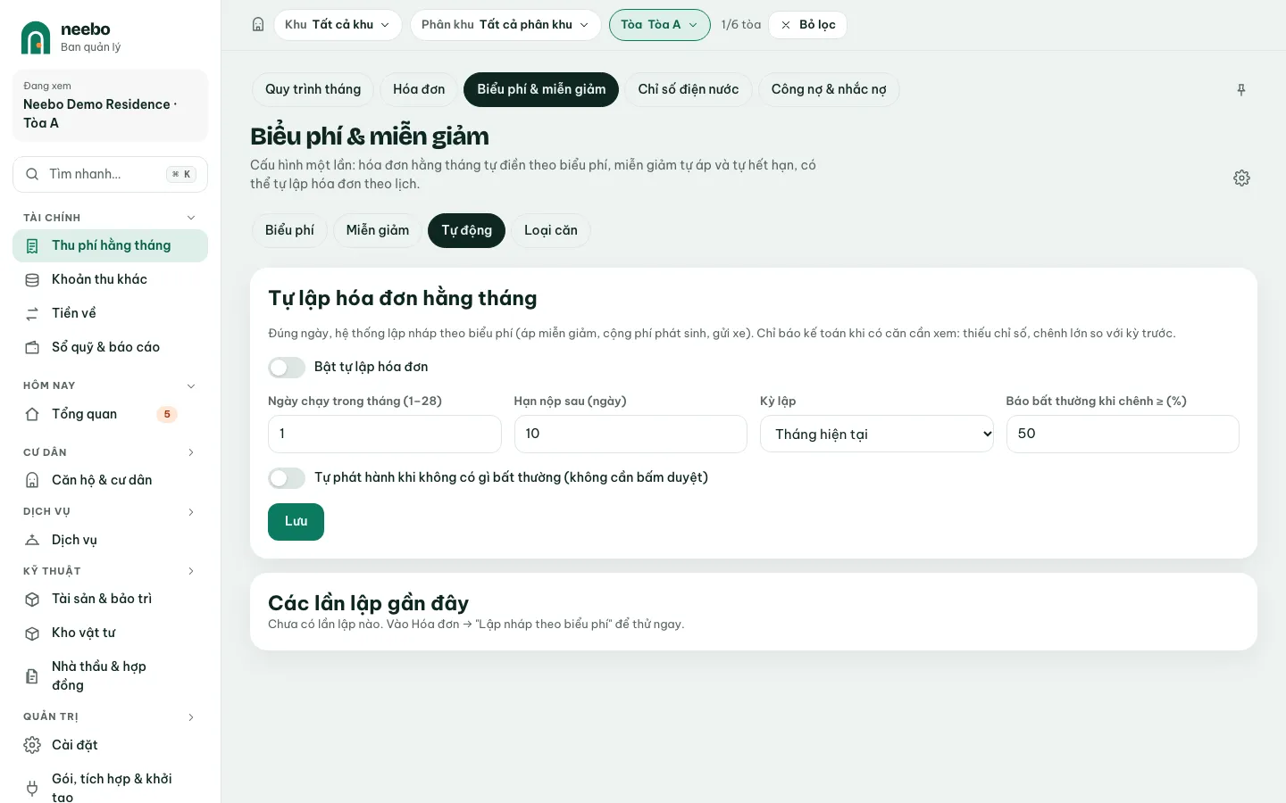
Task: Switch to the Quy trình tháng tab
Action: pyautogui.click(x=313, y=89)
